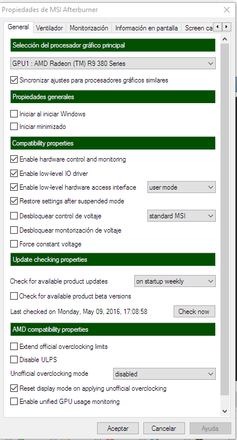Toggle Force constant voltage

[x=14, y=244]
